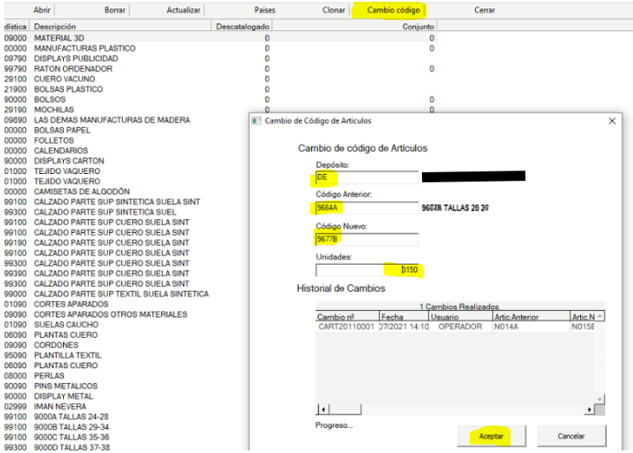Focus the Código Anterior field
The image size is (633, 453).
coord(367,208)
